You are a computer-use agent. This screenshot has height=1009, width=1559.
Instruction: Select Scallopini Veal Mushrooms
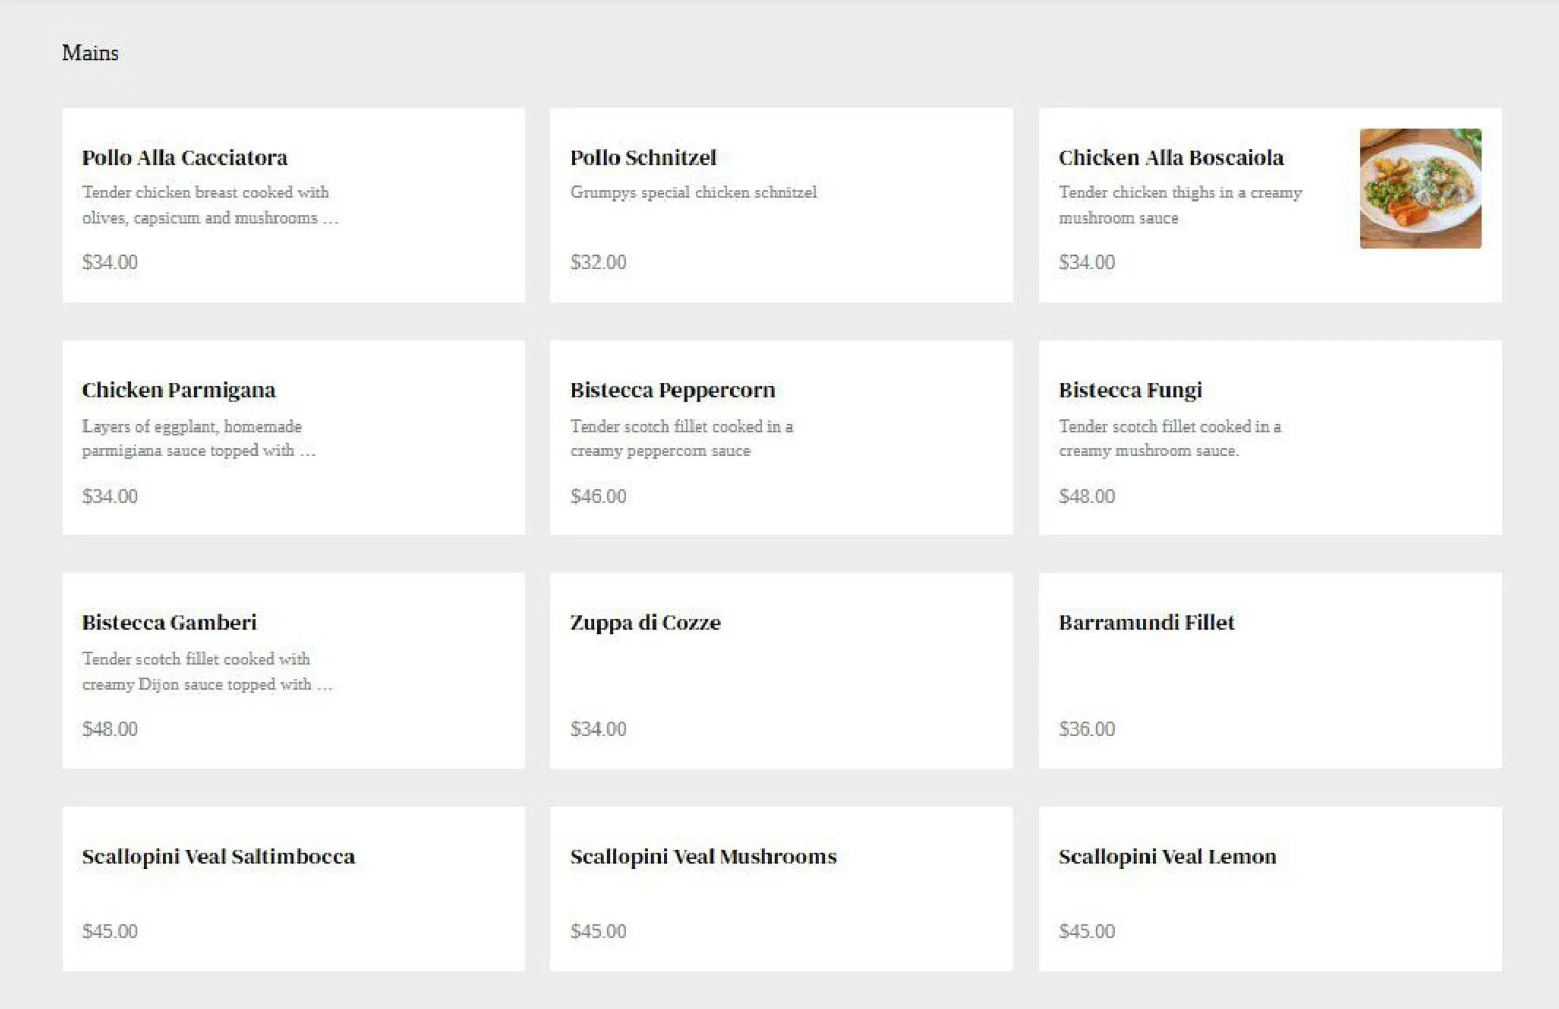(781, 889)
